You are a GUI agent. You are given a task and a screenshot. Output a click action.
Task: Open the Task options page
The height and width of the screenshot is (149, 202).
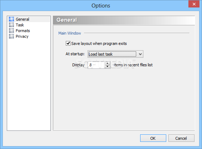[x=20, y=25]
